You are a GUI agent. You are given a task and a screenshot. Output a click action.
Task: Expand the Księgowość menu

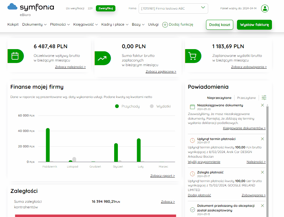[x=85, y=24]
